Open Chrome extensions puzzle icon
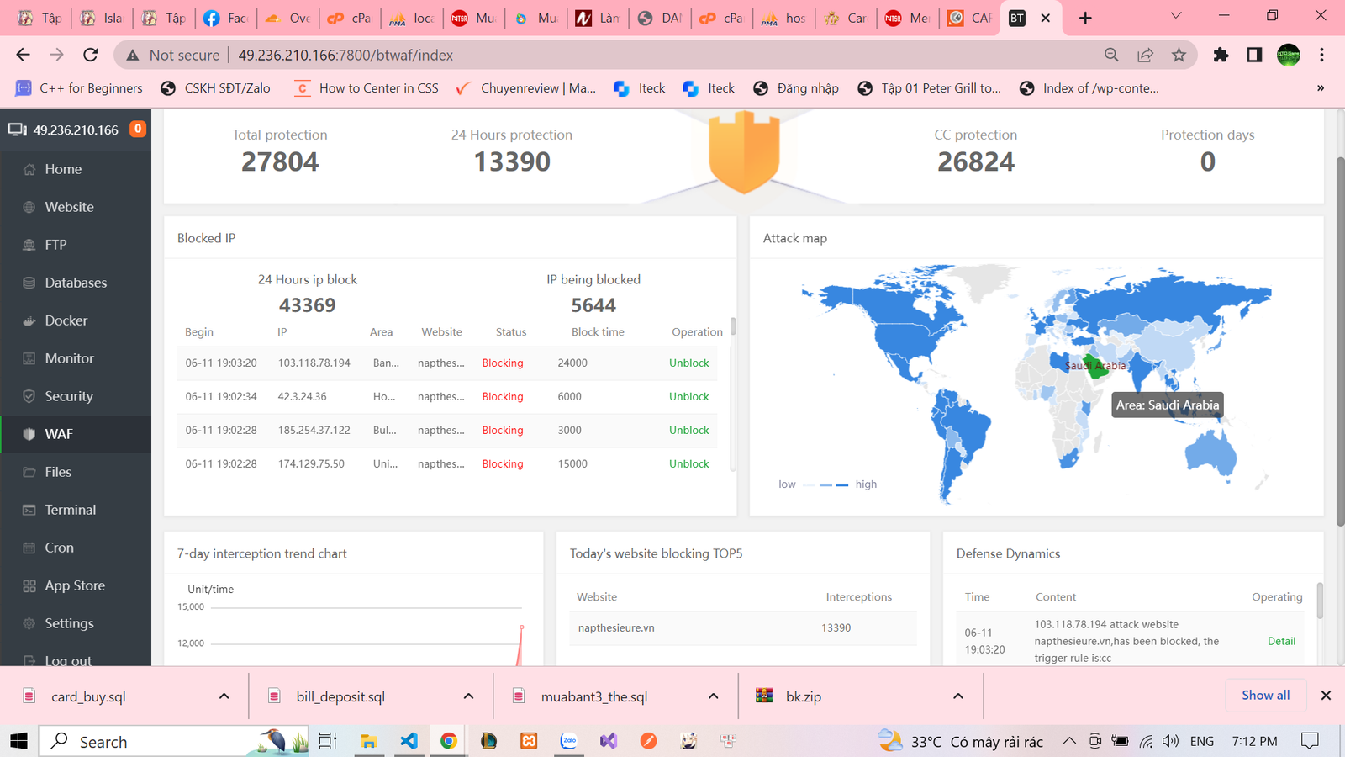Viewport: 1345px width, 757px height. pos(1221,55)
